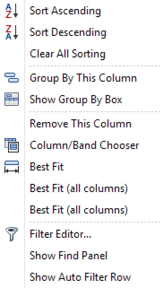Click the A-Z Sort Ascending icon
The image size is (163, 288).
click(12, 11)
